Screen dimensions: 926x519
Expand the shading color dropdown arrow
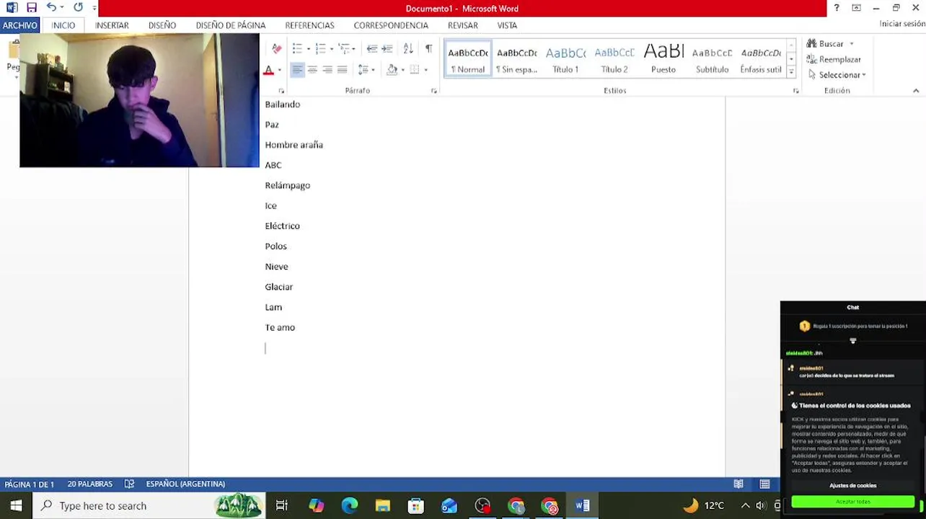(x=402, y=70)
